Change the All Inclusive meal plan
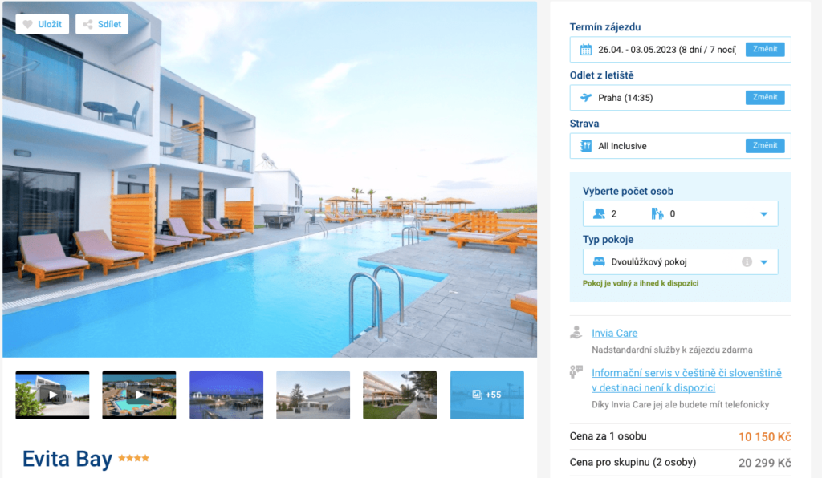The image size is (822, 478). coord(765,145)
